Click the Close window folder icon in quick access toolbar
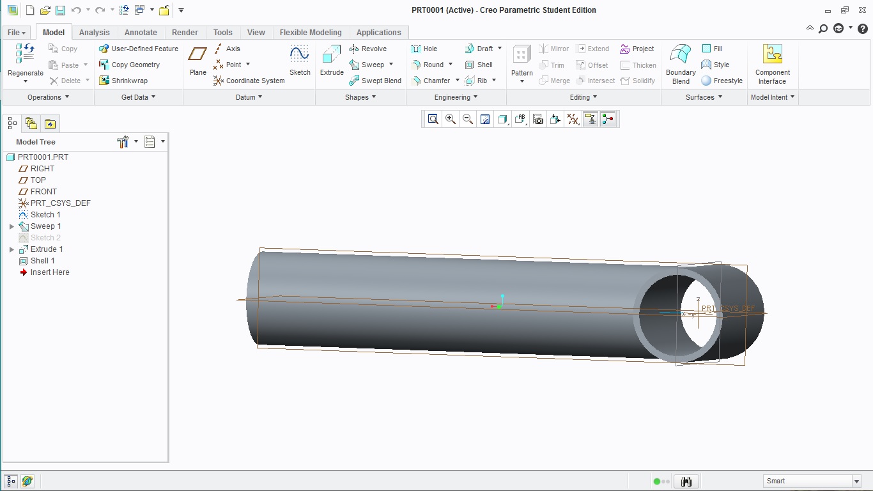873x491 pixels. pyautogui.click(x=164, y=10)
